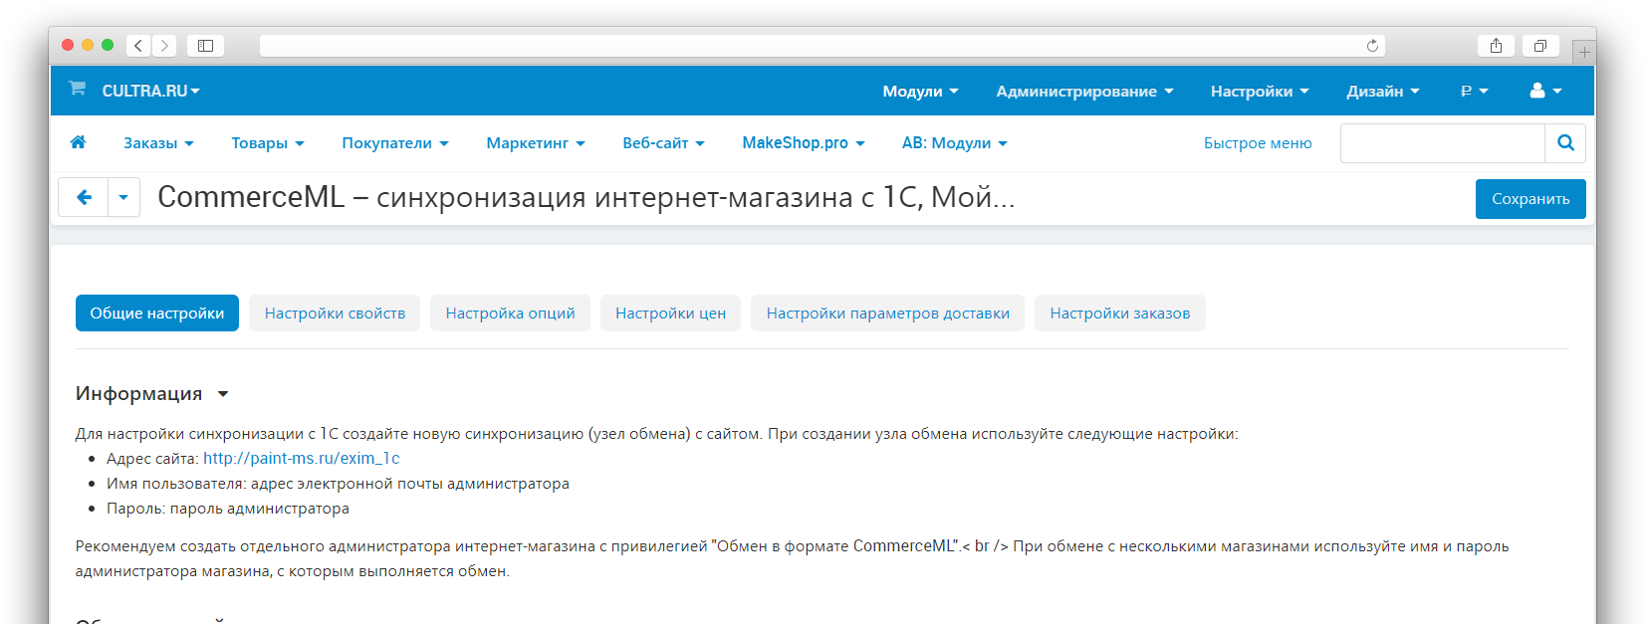Click the Сохранить button
Image resolution: width=1645 pixels, height=624 pixels.
pos(1530,199)
